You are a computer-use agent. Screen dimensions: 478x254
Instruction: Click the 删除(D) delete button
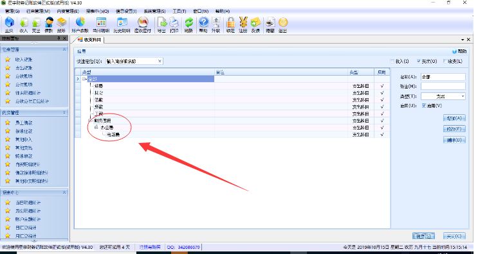click(x=454, y=140)
